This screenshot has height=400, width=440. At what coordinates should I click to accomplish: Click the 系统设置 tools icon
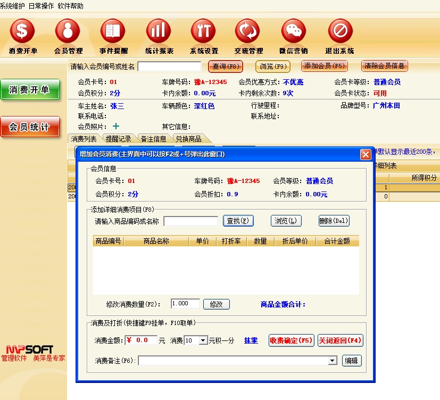[203, 31]
